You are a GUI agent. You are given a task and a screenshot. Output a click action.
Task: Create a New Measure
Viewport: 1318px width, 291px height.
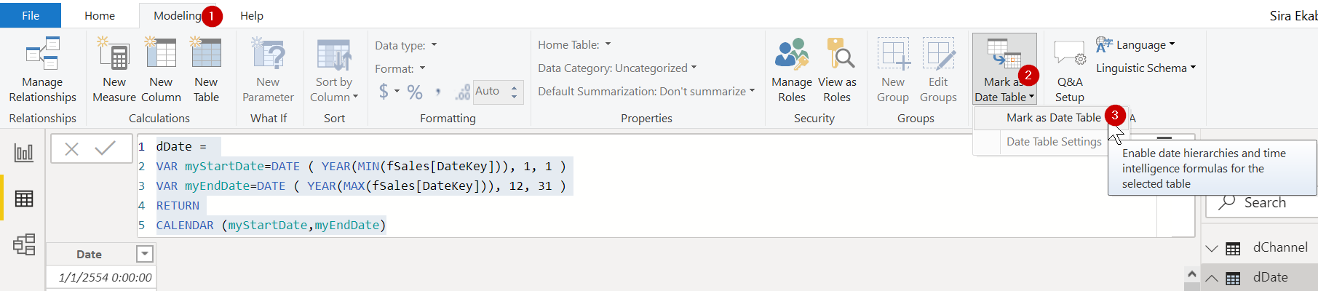click(114, 70)
